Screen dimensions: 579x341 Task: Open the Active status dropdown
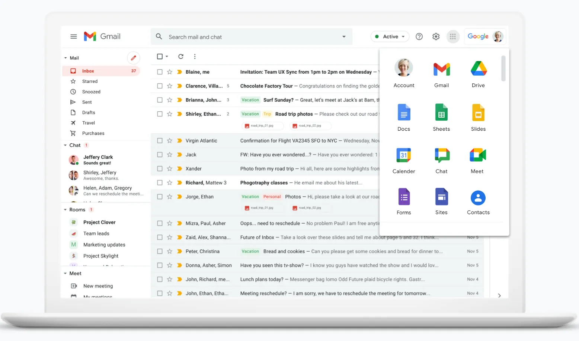(390, 36)
